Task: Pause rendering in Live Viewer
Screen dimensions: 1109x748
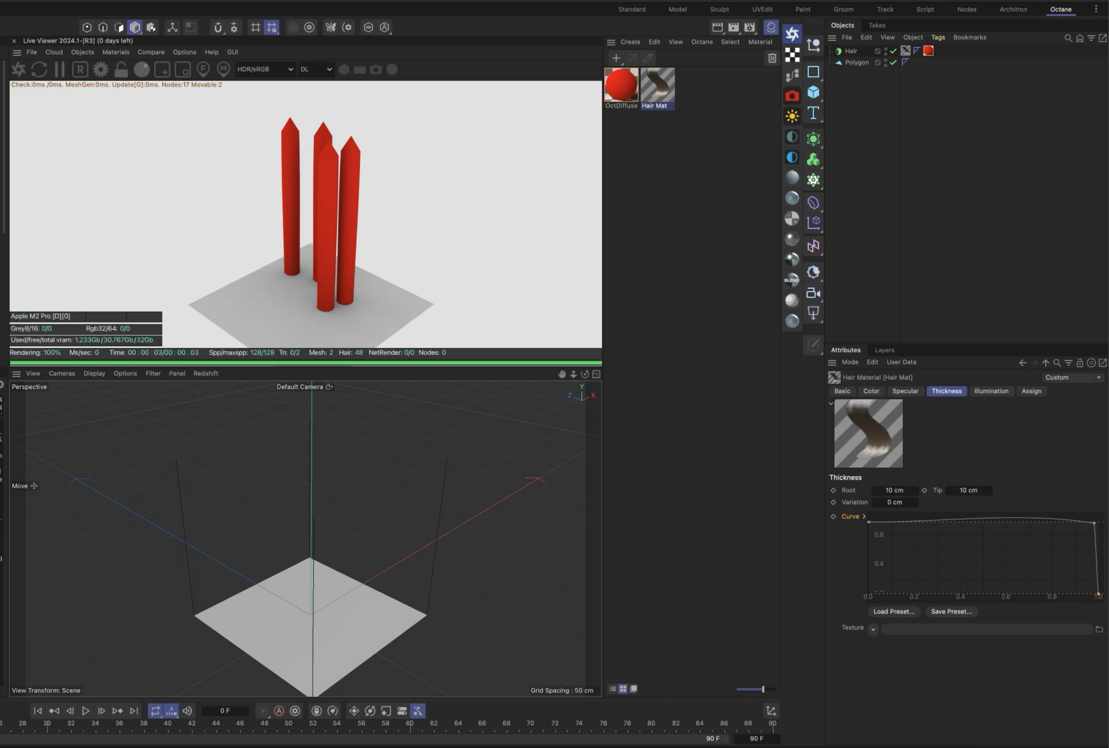Action: tap(60, 70)
